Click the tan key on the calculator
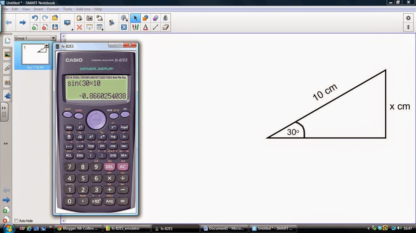Viewport: 416px width, 233px height. point(124,146)
